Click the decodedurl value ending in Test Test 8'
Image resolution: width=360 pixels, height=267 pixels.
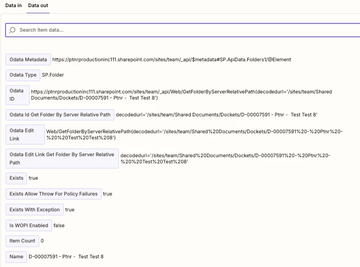[217, 115]
